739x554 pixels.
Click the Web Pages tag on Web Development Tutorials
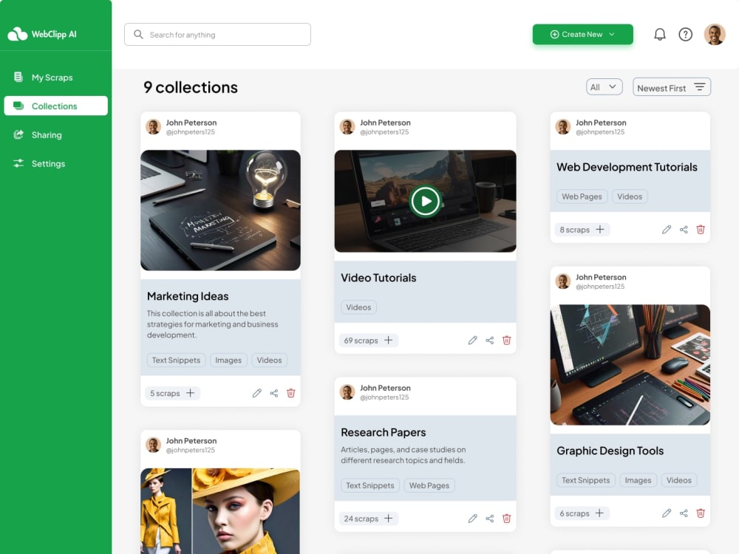tap(582, 196)
